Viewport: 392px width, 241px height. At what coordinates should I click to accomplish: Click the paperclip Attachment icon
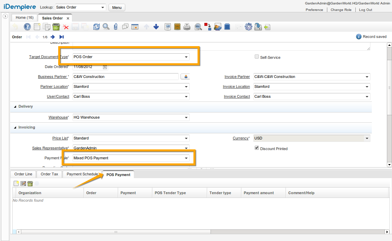[x=116, y=27]
